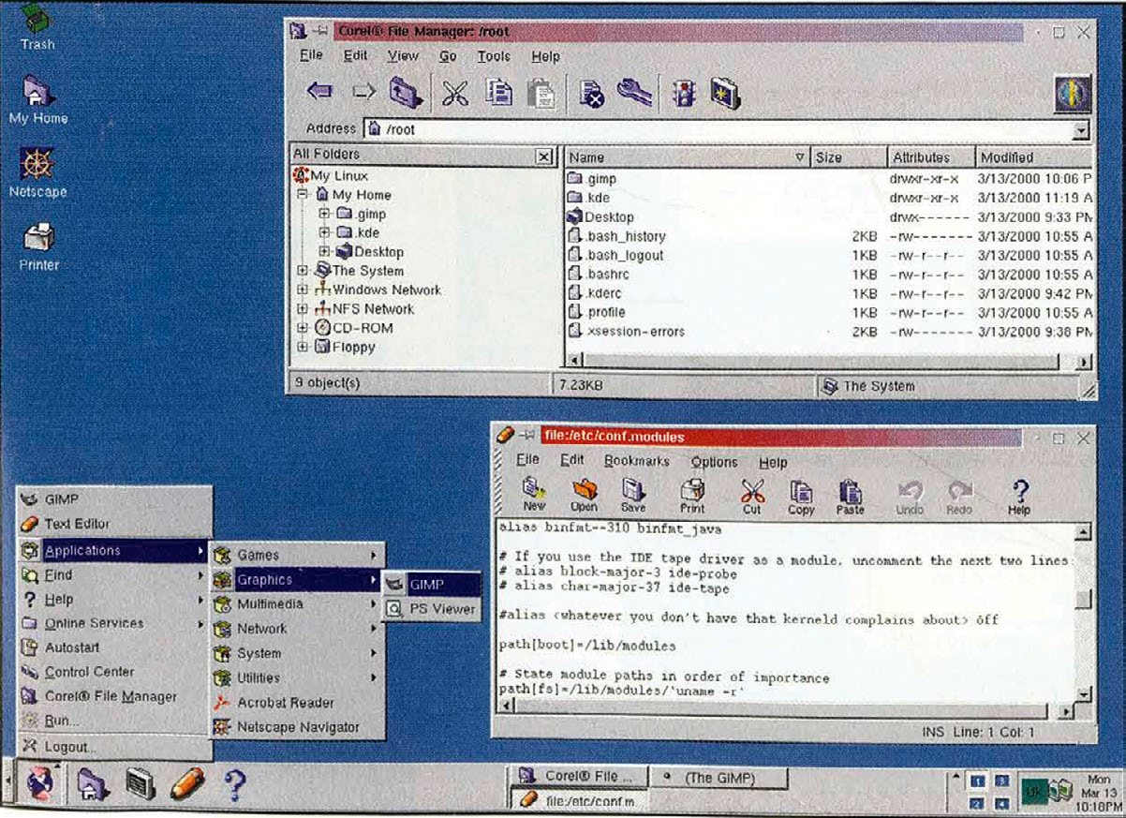Click the Back arrow in File Manager

click(319, 93)
